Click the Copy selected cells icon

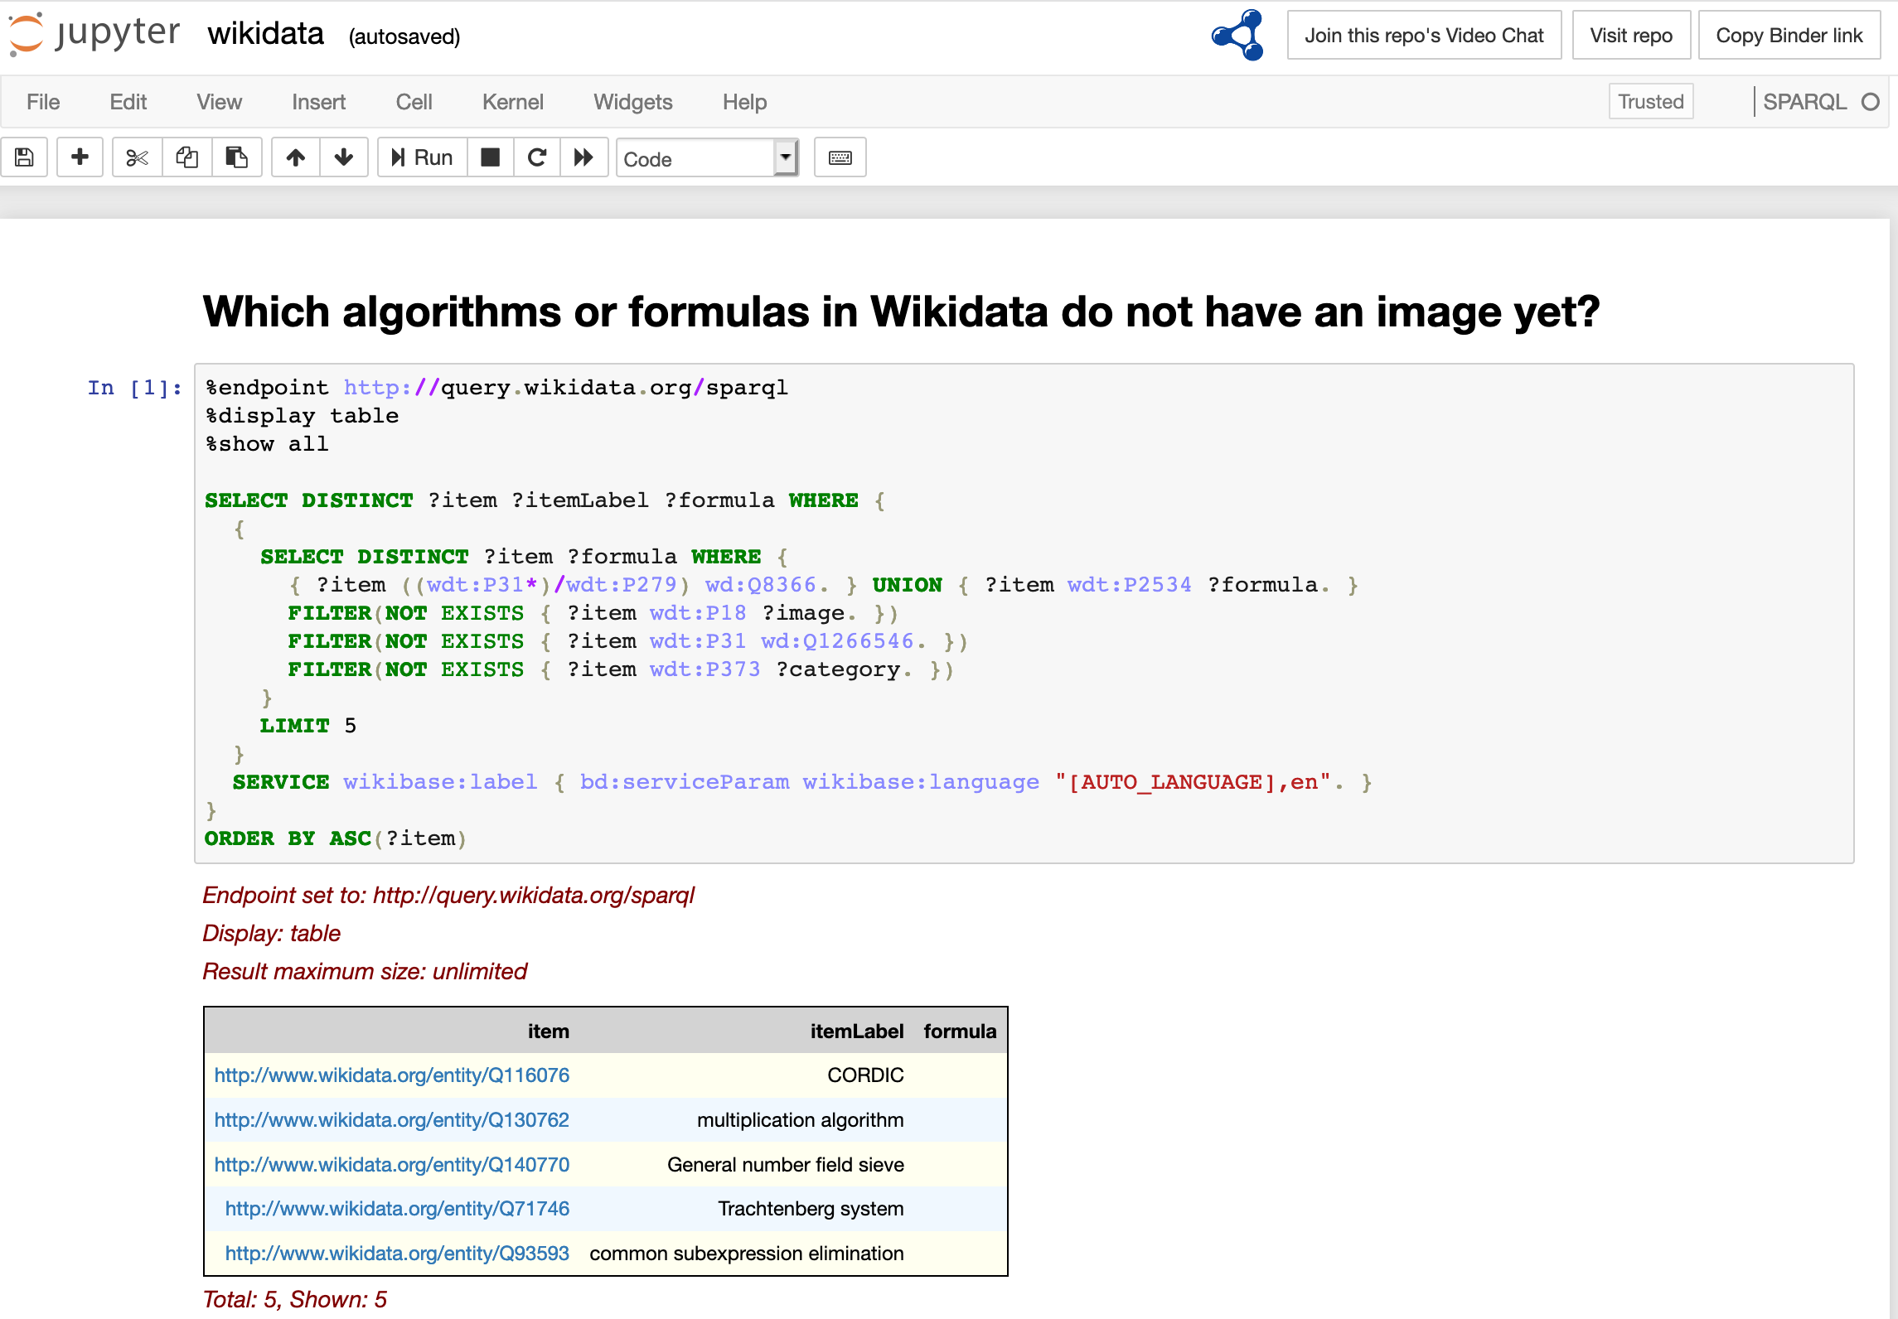point(185,157)
